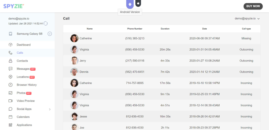
Task: Refresh data using the sync icon
Action: point(45,23)
